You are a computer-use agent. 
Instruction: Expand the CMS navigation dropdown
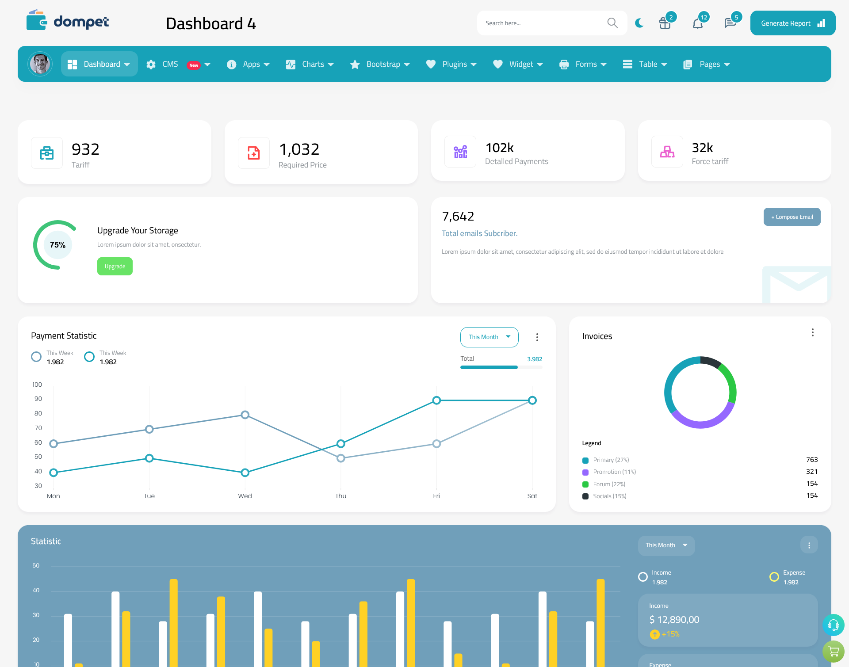[210, 64]
